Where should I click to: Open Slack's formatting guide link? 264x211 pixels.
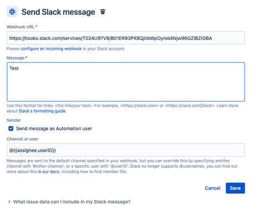(x=42, y=111)
